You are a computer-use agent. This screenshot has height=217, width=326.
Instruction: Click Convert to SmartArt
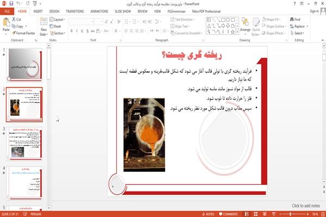[x=186, y=33]
